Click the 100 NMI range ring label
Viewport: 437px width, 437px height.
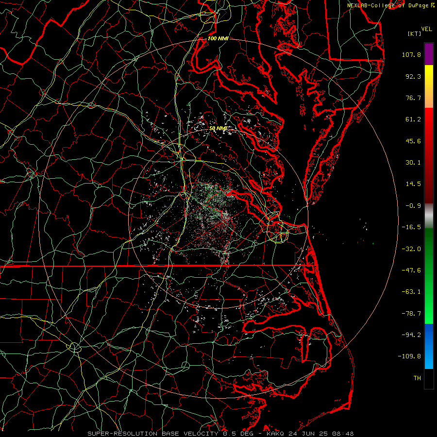pyautogui.click(x=218, y=38)
